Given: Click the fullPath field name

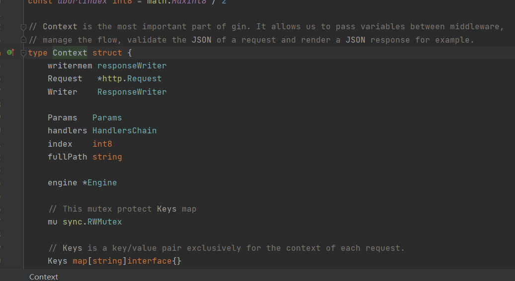Looking at the screenshot, I should (x=68, y=157).
